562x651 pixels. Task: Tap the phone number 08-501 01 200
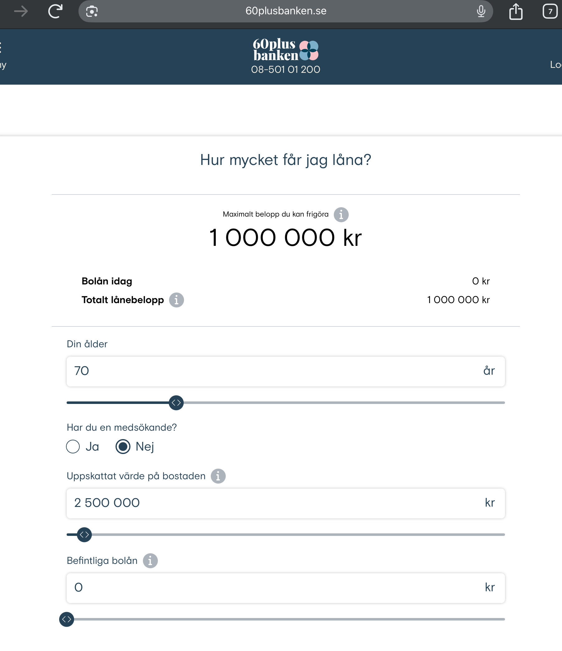tap(286, 69)
